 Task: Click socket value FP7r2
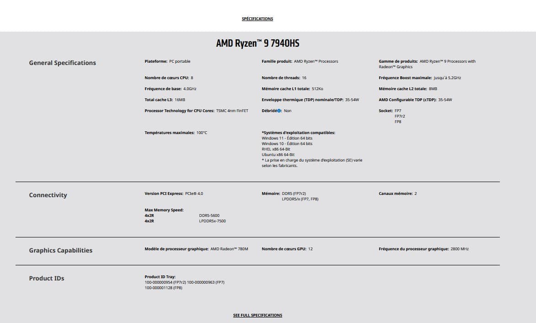coord(400,116)
